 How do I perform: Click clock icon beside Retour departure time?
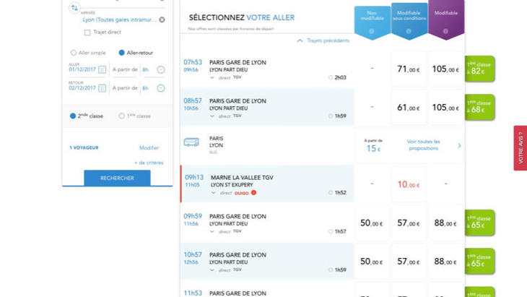160,88
